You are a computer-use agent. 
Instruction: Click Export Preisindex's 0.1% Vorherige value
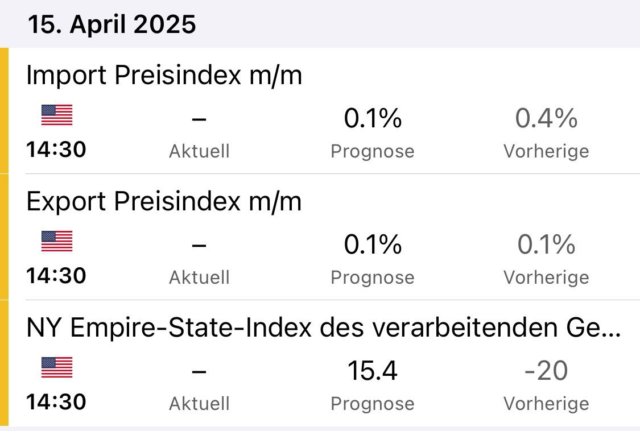coord(546,245)
